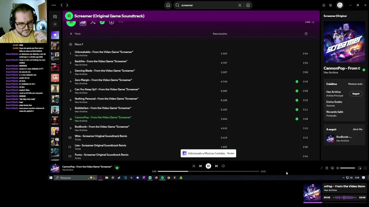Pause from player bar button
This screenshot has height=207, width=369.
point(208,166)
